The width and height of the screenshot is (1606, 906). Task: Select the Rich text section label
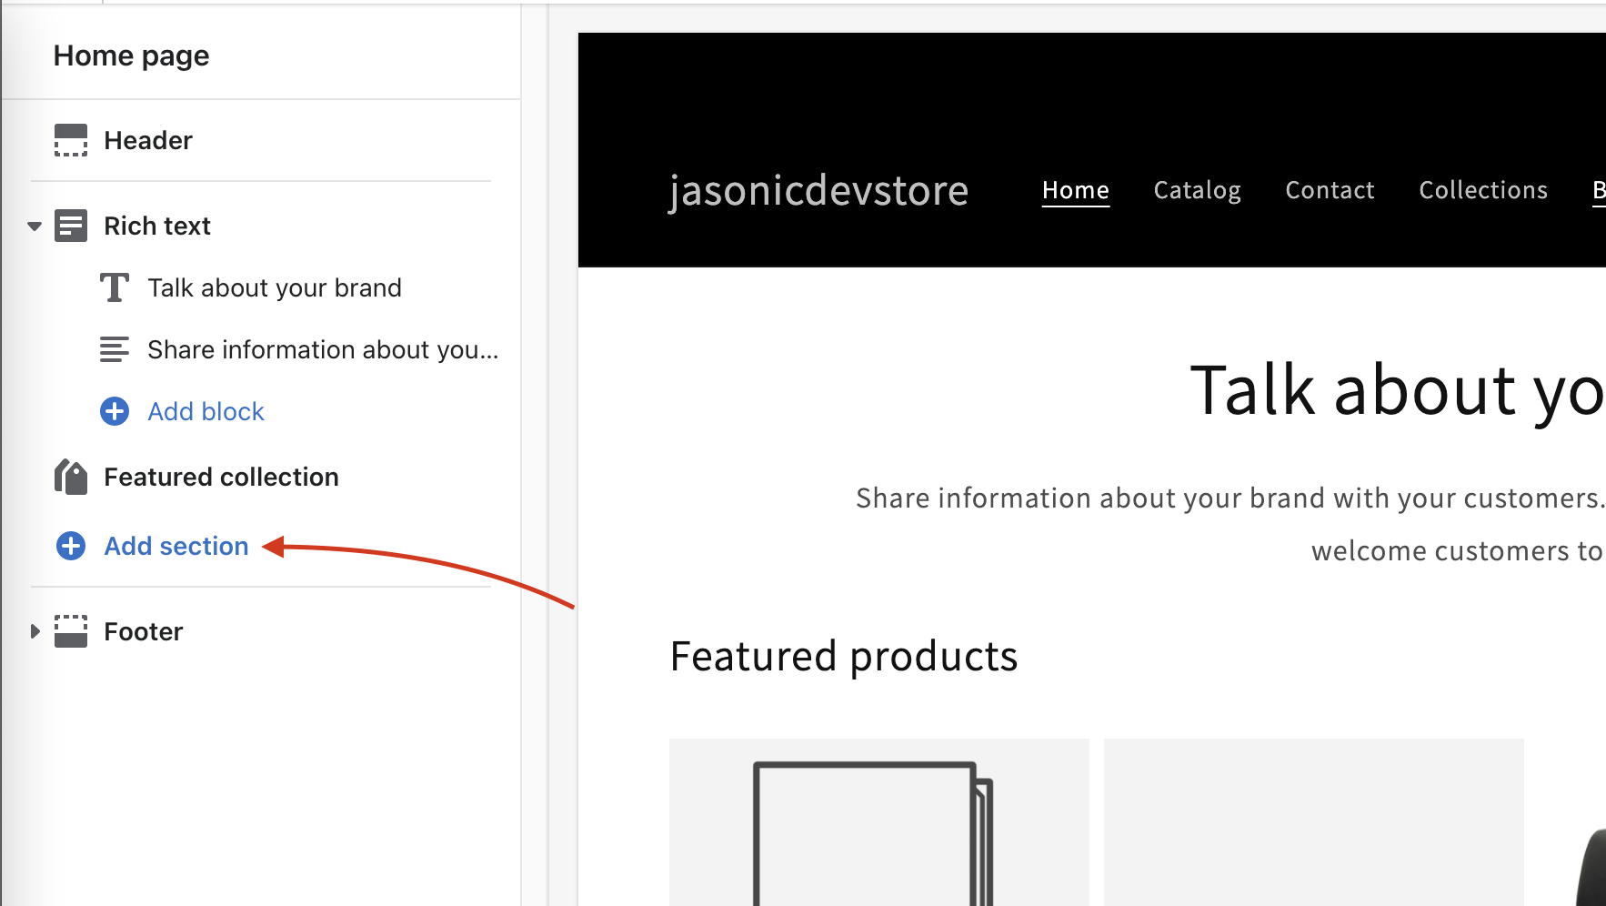(157, 226)
